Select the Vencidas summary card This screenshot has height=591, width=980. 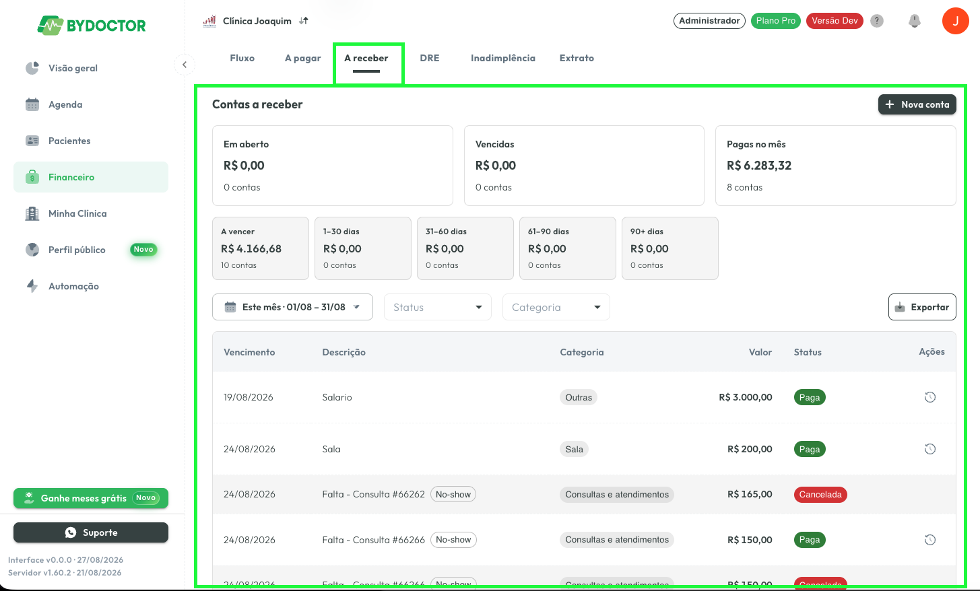(584, 166)
